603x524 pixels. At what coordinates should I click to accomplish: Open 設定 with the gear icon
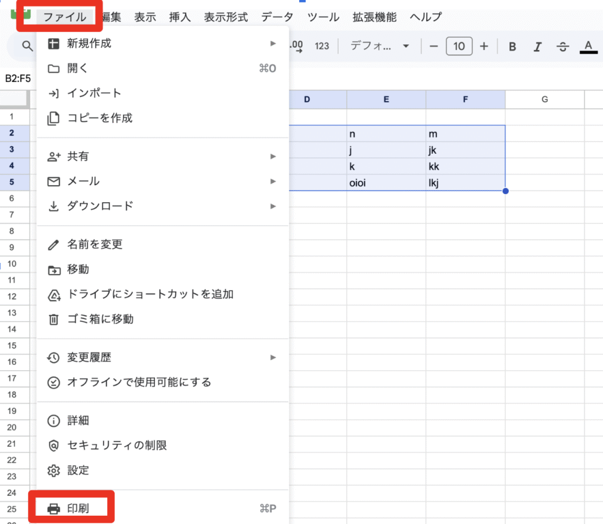pos(78,470)
